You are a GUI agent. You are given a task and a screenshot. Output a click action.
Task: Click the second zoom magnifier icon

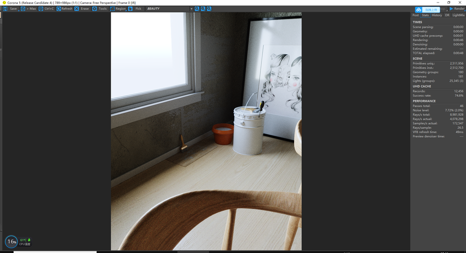click(203, 9)
